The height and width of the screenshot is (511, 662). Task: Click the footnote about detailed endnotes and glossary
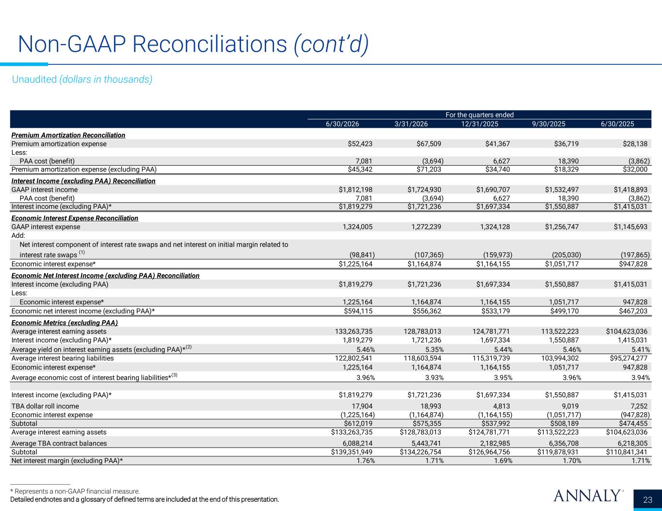pos(145,499)
